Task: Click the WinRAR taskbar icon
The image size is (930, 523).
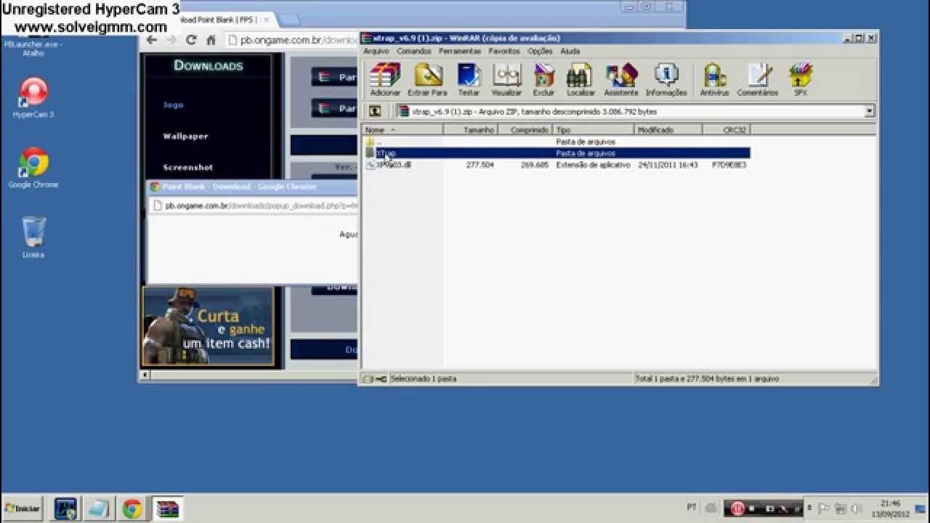Action: point(167,508)
